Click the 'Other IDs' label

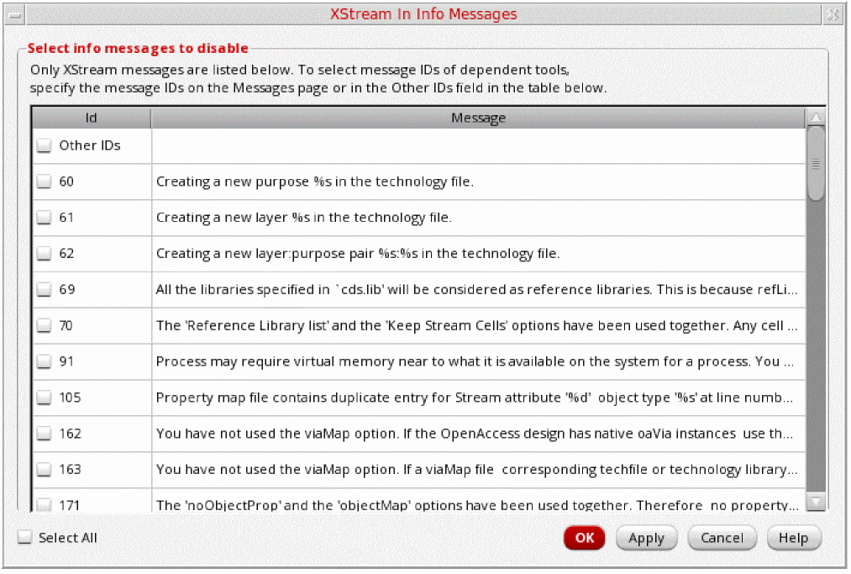click(90, 145)
